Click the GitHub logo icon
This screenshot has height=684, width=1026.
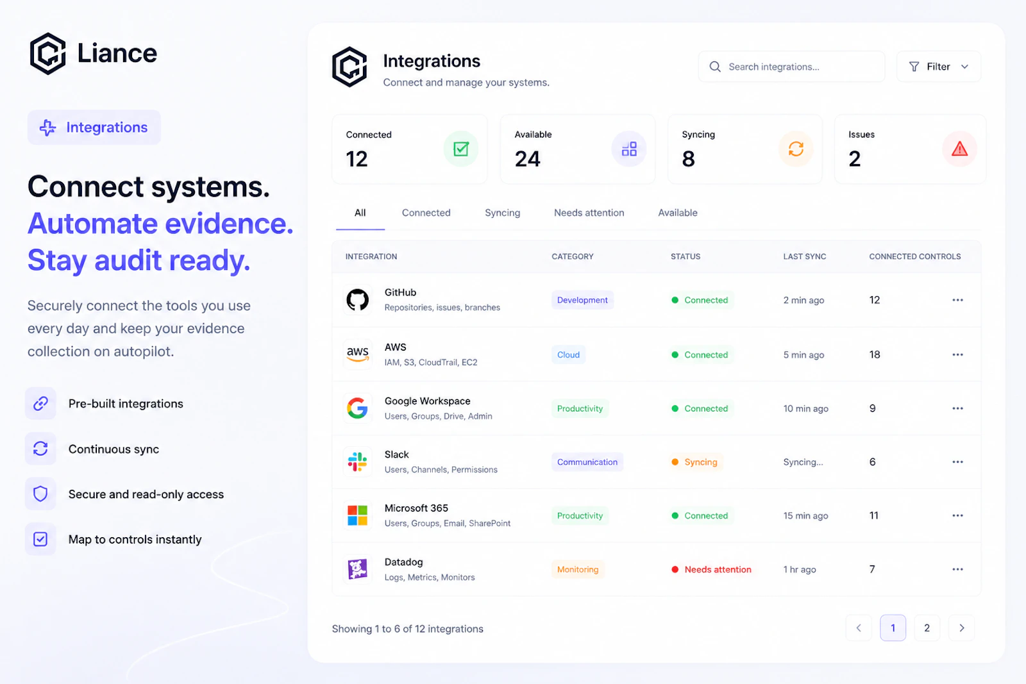pyautogui.click(x=358, y=299)
